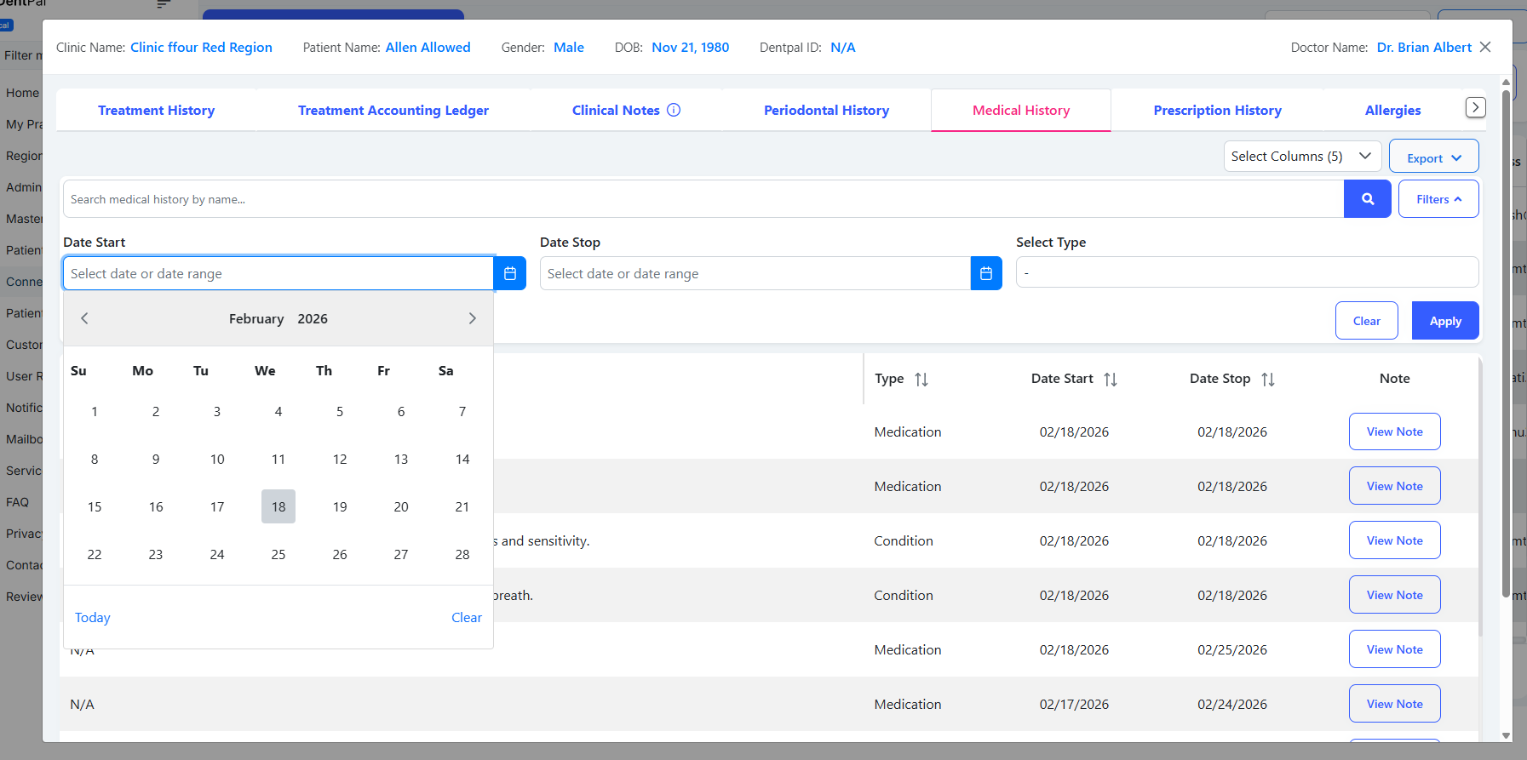Image resolution: width=1527 pixels, height=760 pixels.
Task: Click Today link in calendar
Action: [93, 618]
